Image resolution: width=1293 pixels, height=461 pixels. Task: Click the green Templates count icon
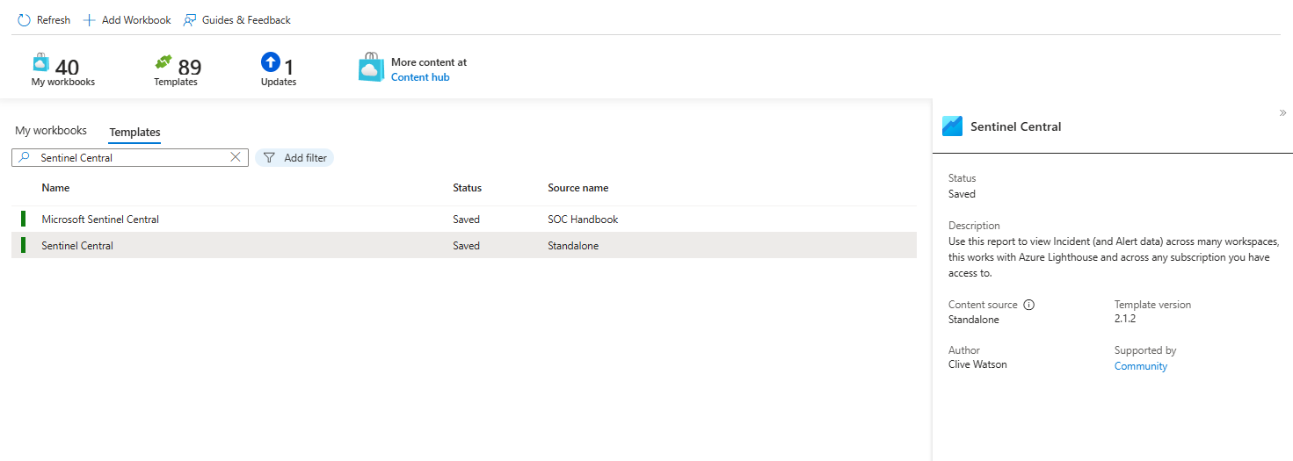coord(163,62)
